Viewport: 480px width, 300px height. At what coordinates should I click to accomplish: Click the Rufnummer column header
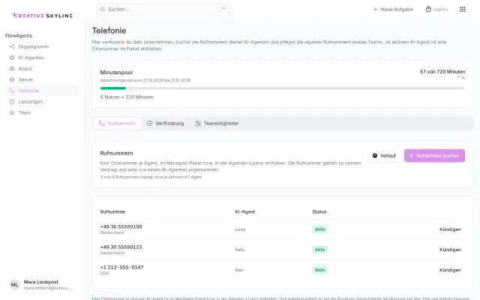(112, 211)
